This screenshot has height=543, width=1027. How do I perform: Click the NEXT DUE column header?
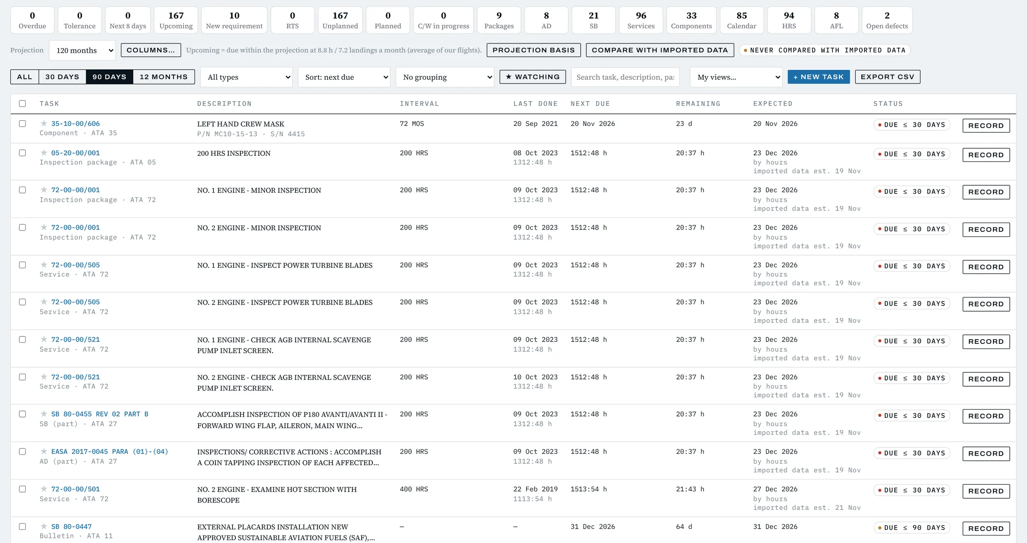590,104
